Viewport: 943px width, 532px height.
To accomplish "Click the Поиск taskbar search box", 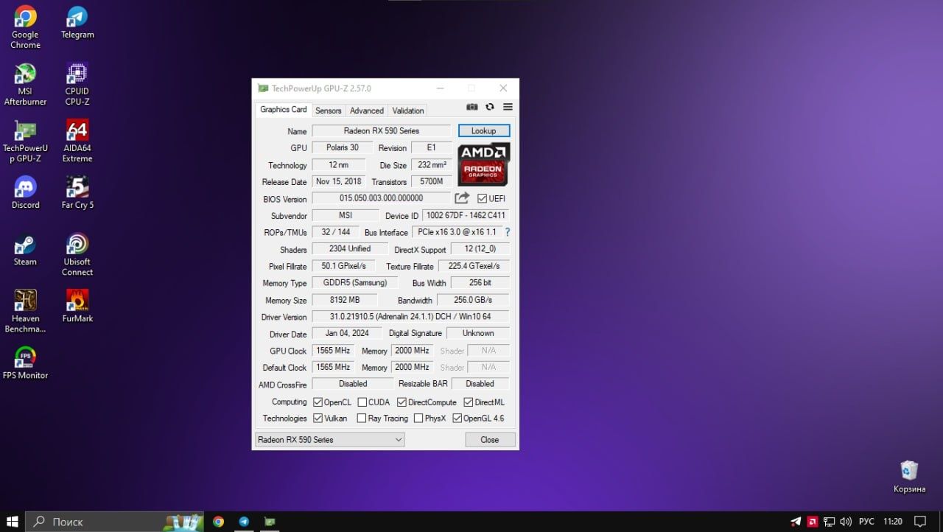I will click(116, 522).
